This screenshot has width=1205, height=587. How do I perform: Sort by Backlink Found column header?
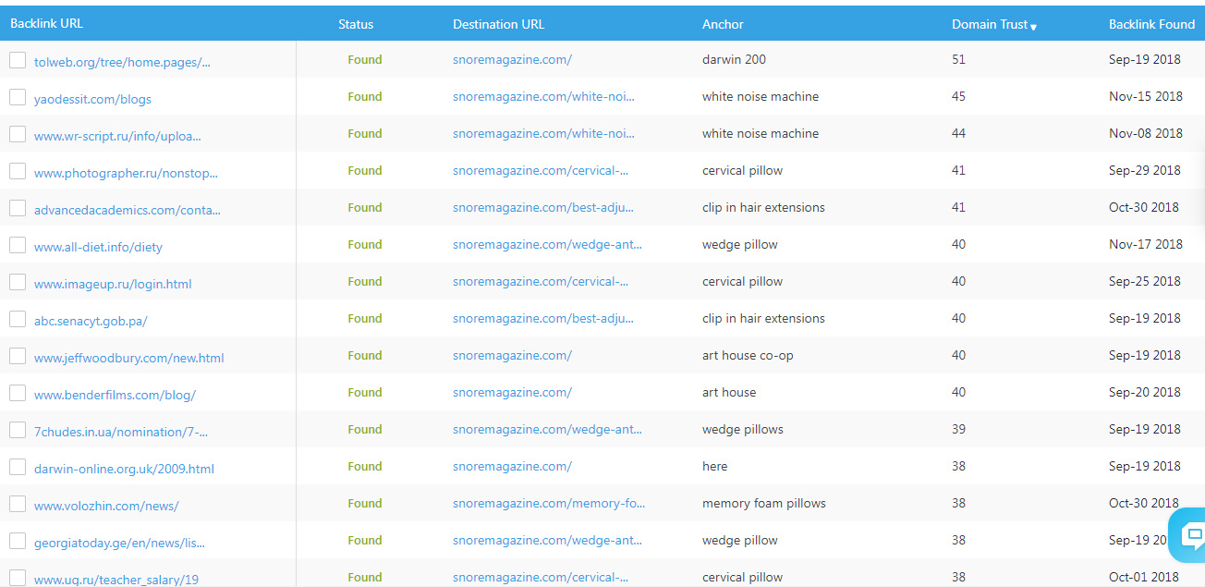pyautogui.click(x=1151, y=24)
